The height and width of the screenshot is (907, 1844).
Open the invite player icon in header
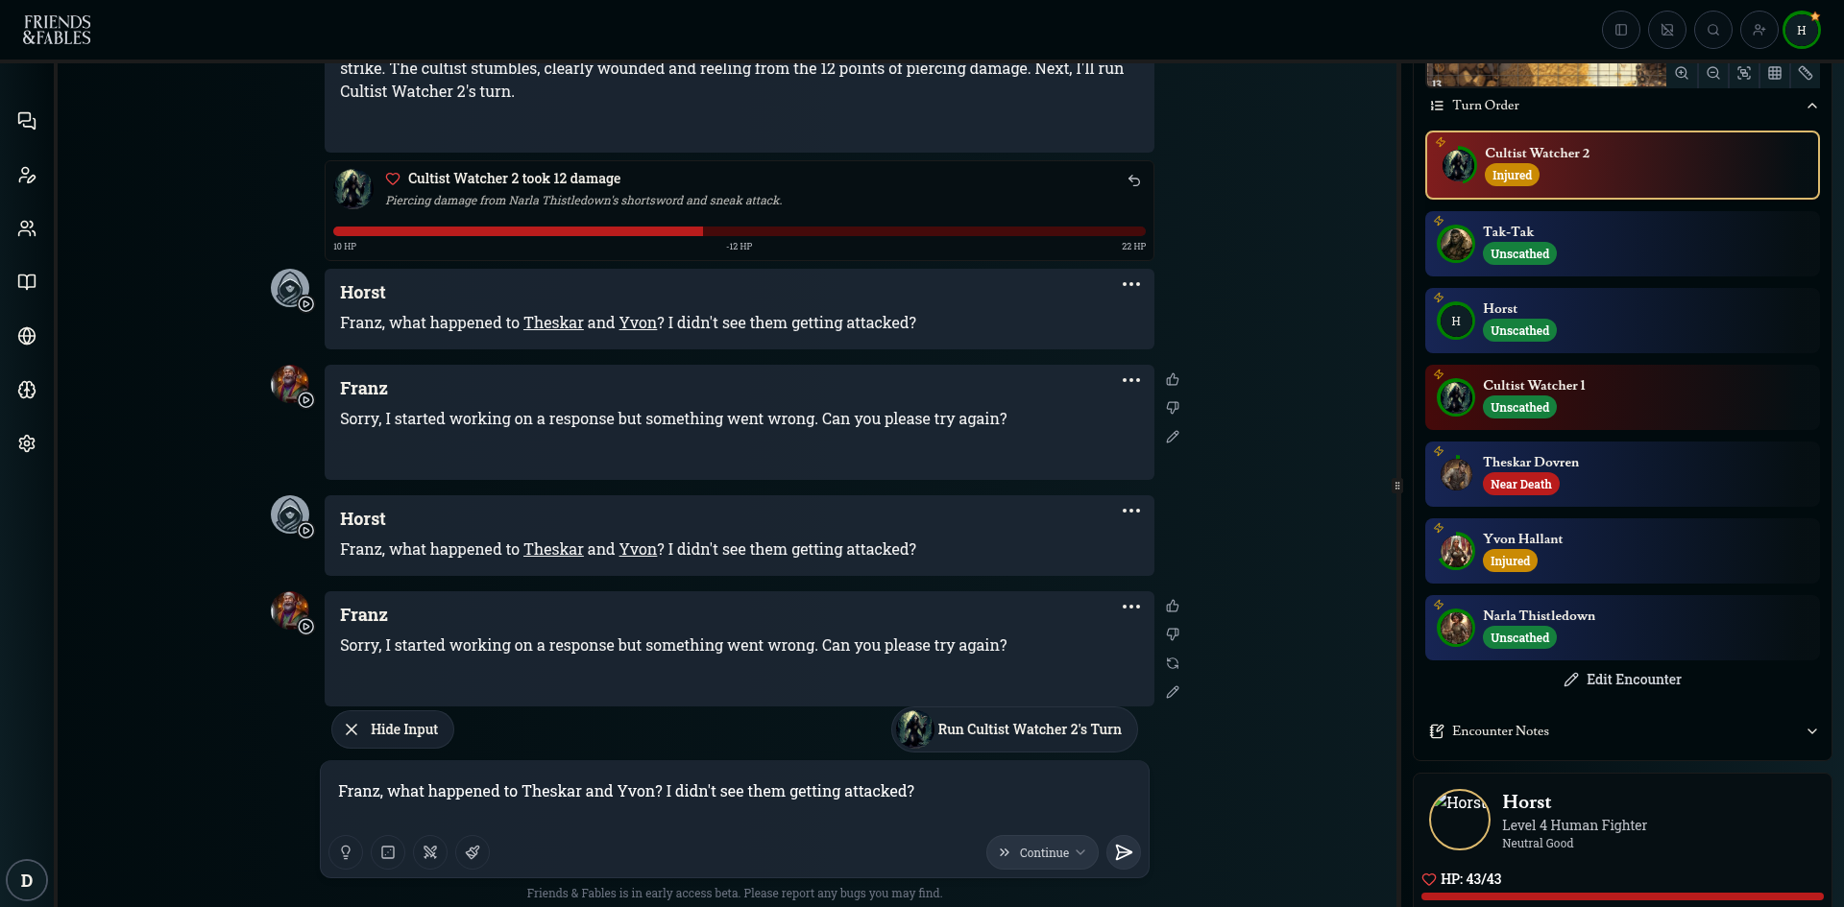1759,30
